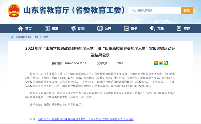Click the paragraph beginning 如对公示内容有异议

tap(100, 95)
